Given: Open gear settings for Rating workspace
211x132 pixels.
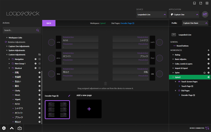Looking at the screenshot, I should [208, 55].
